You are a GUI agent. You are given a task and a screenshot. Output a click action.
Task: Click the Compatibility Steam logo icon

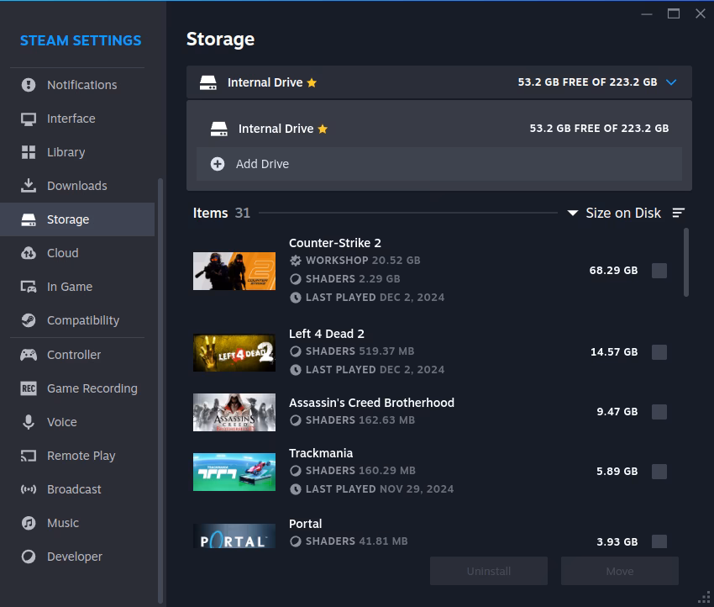(29, 320)
